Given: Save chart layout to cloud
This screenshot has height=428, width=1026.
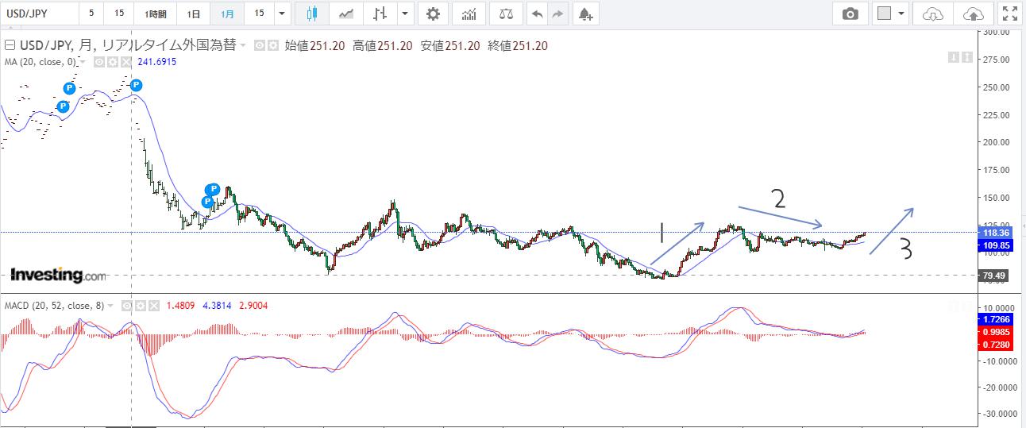Looking at the screenshot, I should pos(973,13).
